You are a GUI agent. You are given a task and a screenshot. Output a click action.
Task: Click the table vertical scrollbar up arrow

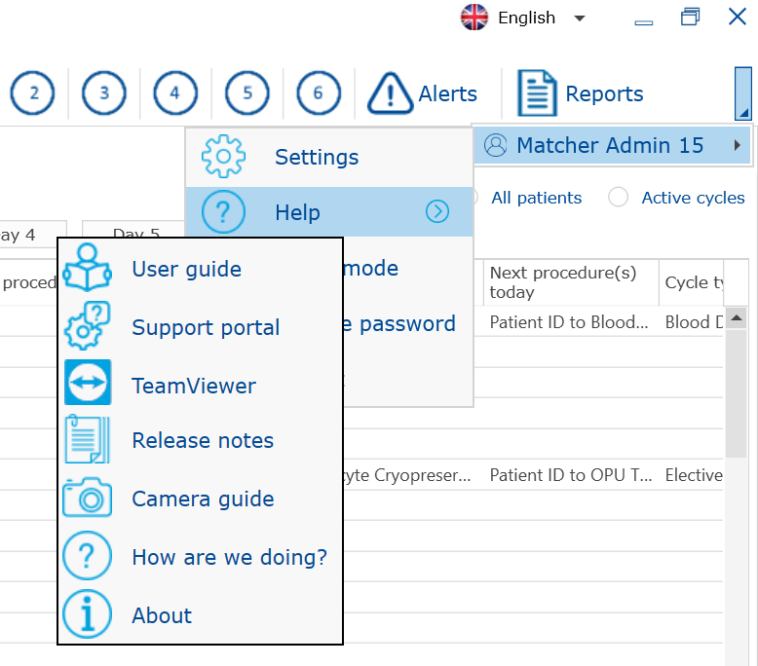coord(736,318)
